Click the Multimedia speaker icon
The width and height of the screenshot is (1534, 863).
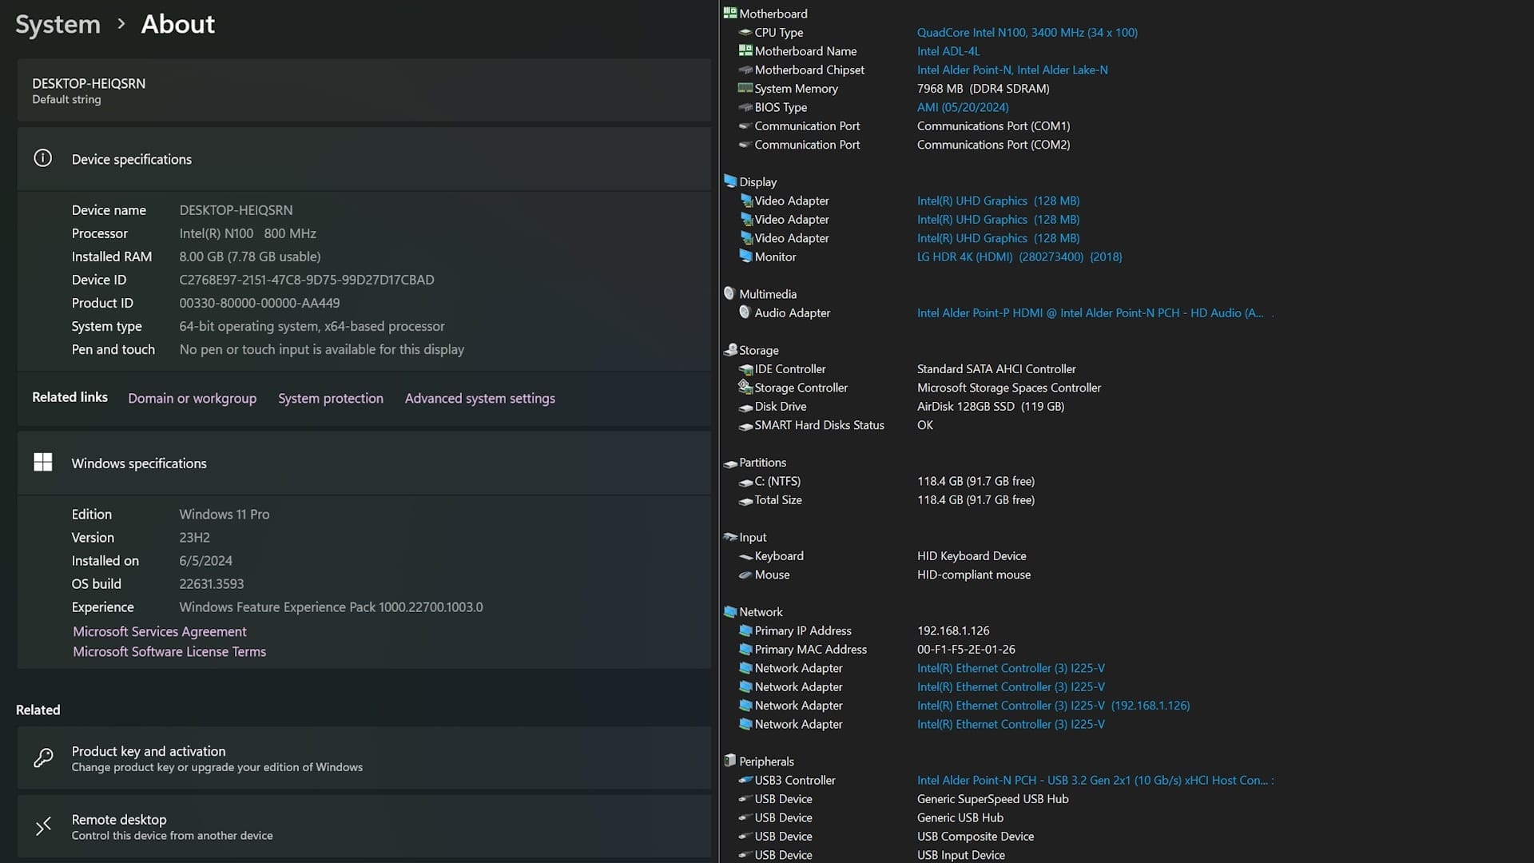pyautogui.click(x=729, y=293)
